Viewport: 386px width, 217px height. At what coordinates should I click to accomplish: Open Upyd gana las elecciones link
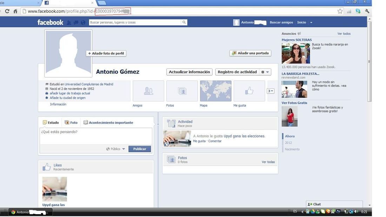244,136
